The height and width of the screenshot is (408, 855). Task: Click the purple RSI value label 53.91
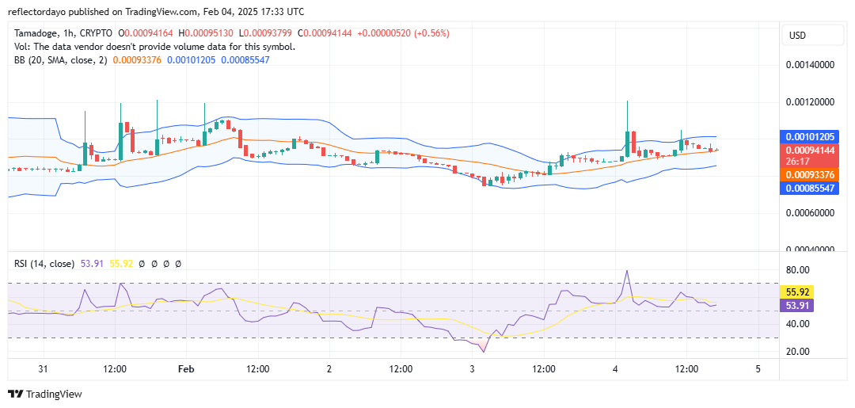pyautogui.click(x=797, y=305)
